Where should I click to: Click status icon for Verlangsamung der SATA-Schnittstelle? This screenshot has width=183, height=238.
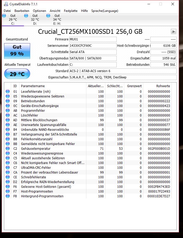point(8,134)
